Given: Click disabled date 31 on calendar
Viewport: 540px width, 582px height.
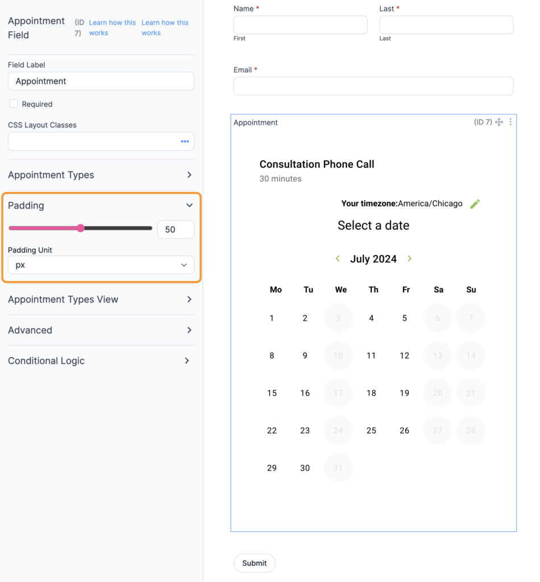Looking at the screenshot, I should click(338, 468).
